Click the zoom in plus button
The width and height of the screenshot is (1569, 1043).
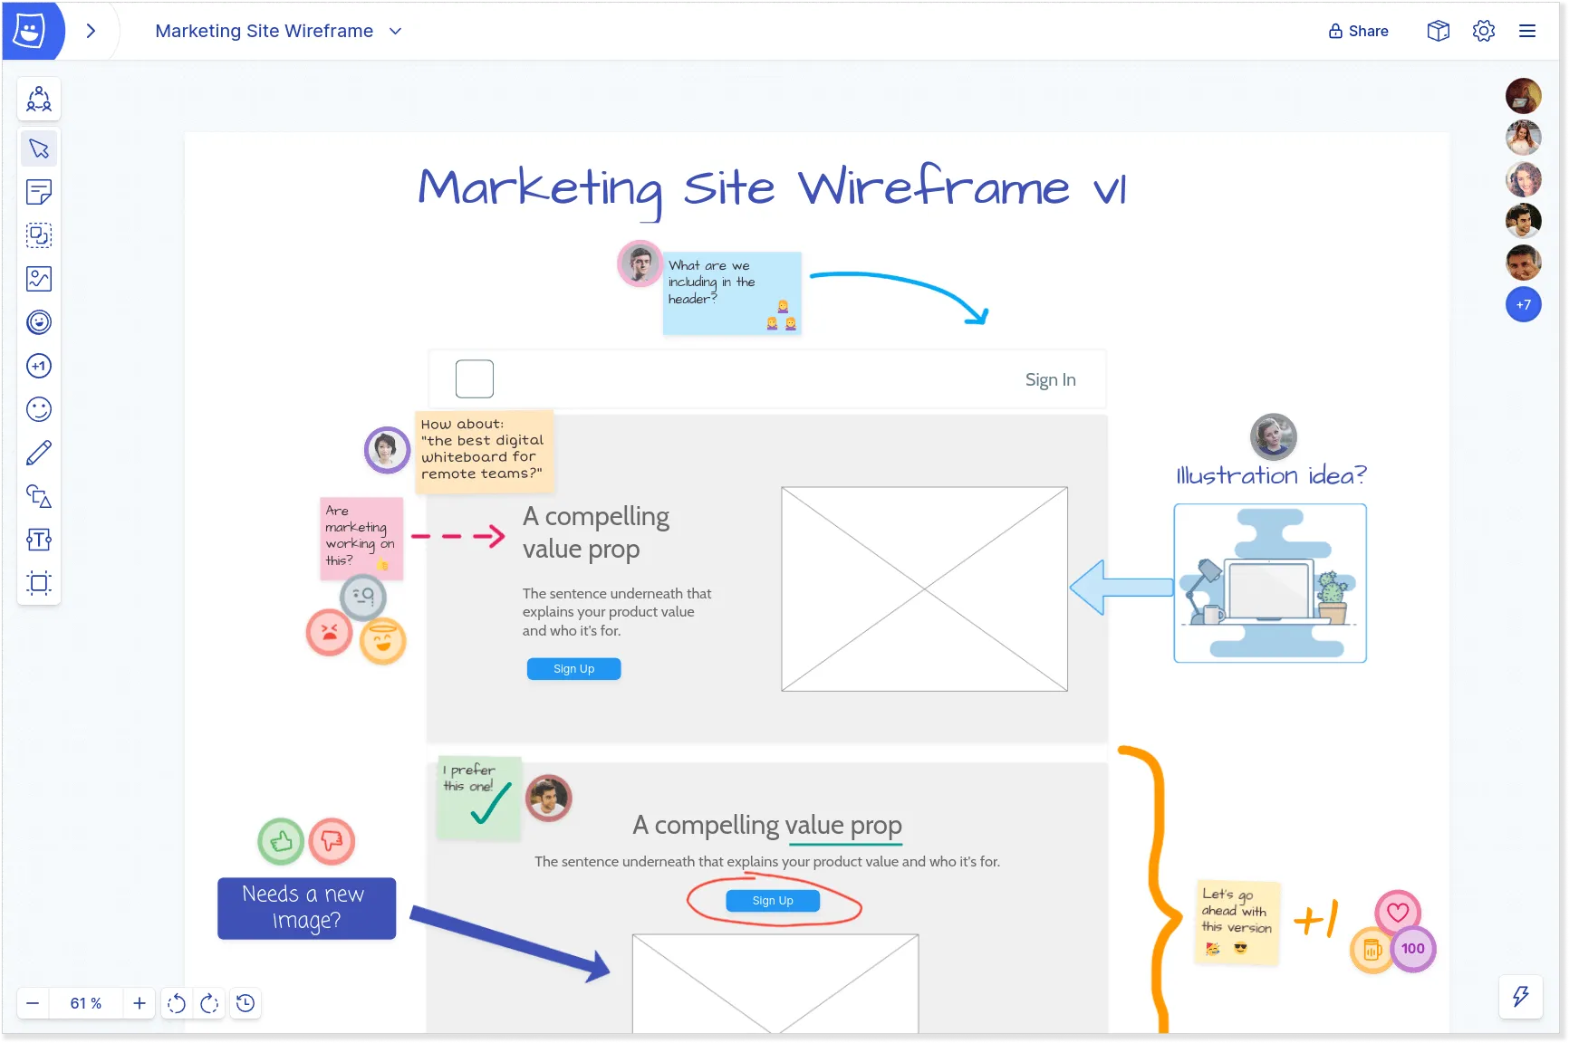pos(140,1003)
